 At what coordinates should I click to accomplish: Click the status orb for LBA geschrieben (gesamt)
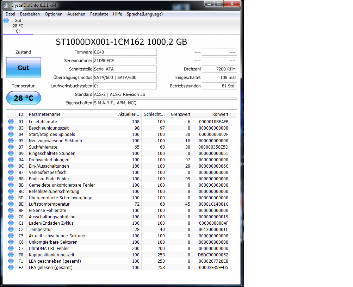[11, 261]
